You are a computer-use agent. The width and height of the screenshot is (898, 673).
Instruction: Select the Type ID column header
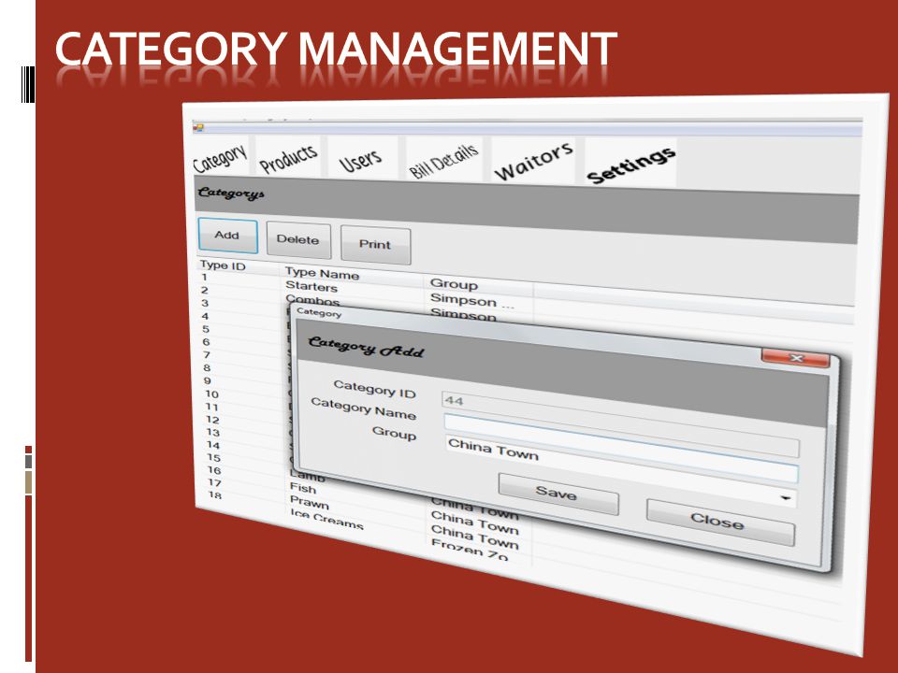[223, 265]
